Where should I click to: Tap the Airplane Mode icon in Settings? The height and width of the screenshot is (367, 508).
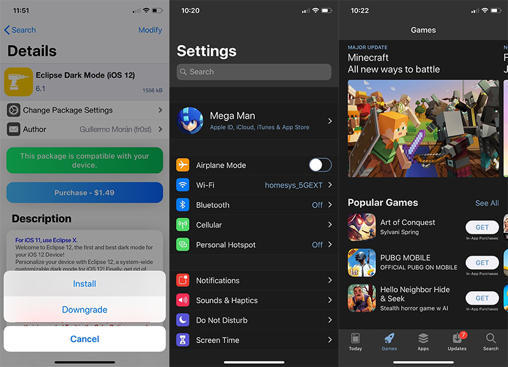183,165
